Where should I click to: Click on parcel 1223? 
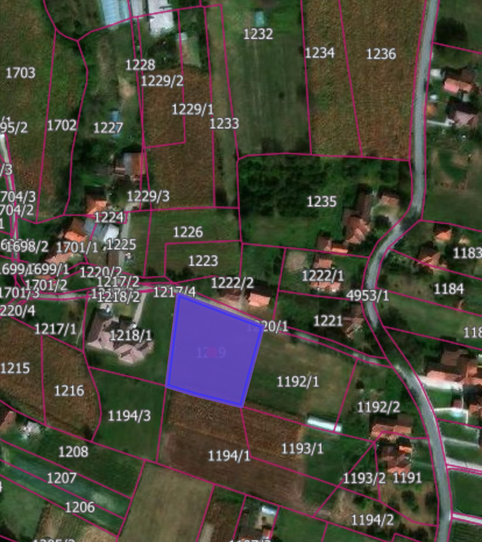(203, 261)
